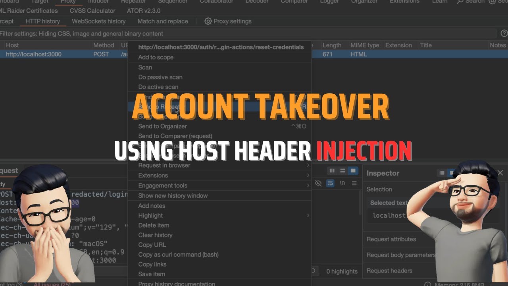Image resolution: width=508 pixels, height=286 pixels.
Task: Open Highlight submenu
Action: (150, 216)
